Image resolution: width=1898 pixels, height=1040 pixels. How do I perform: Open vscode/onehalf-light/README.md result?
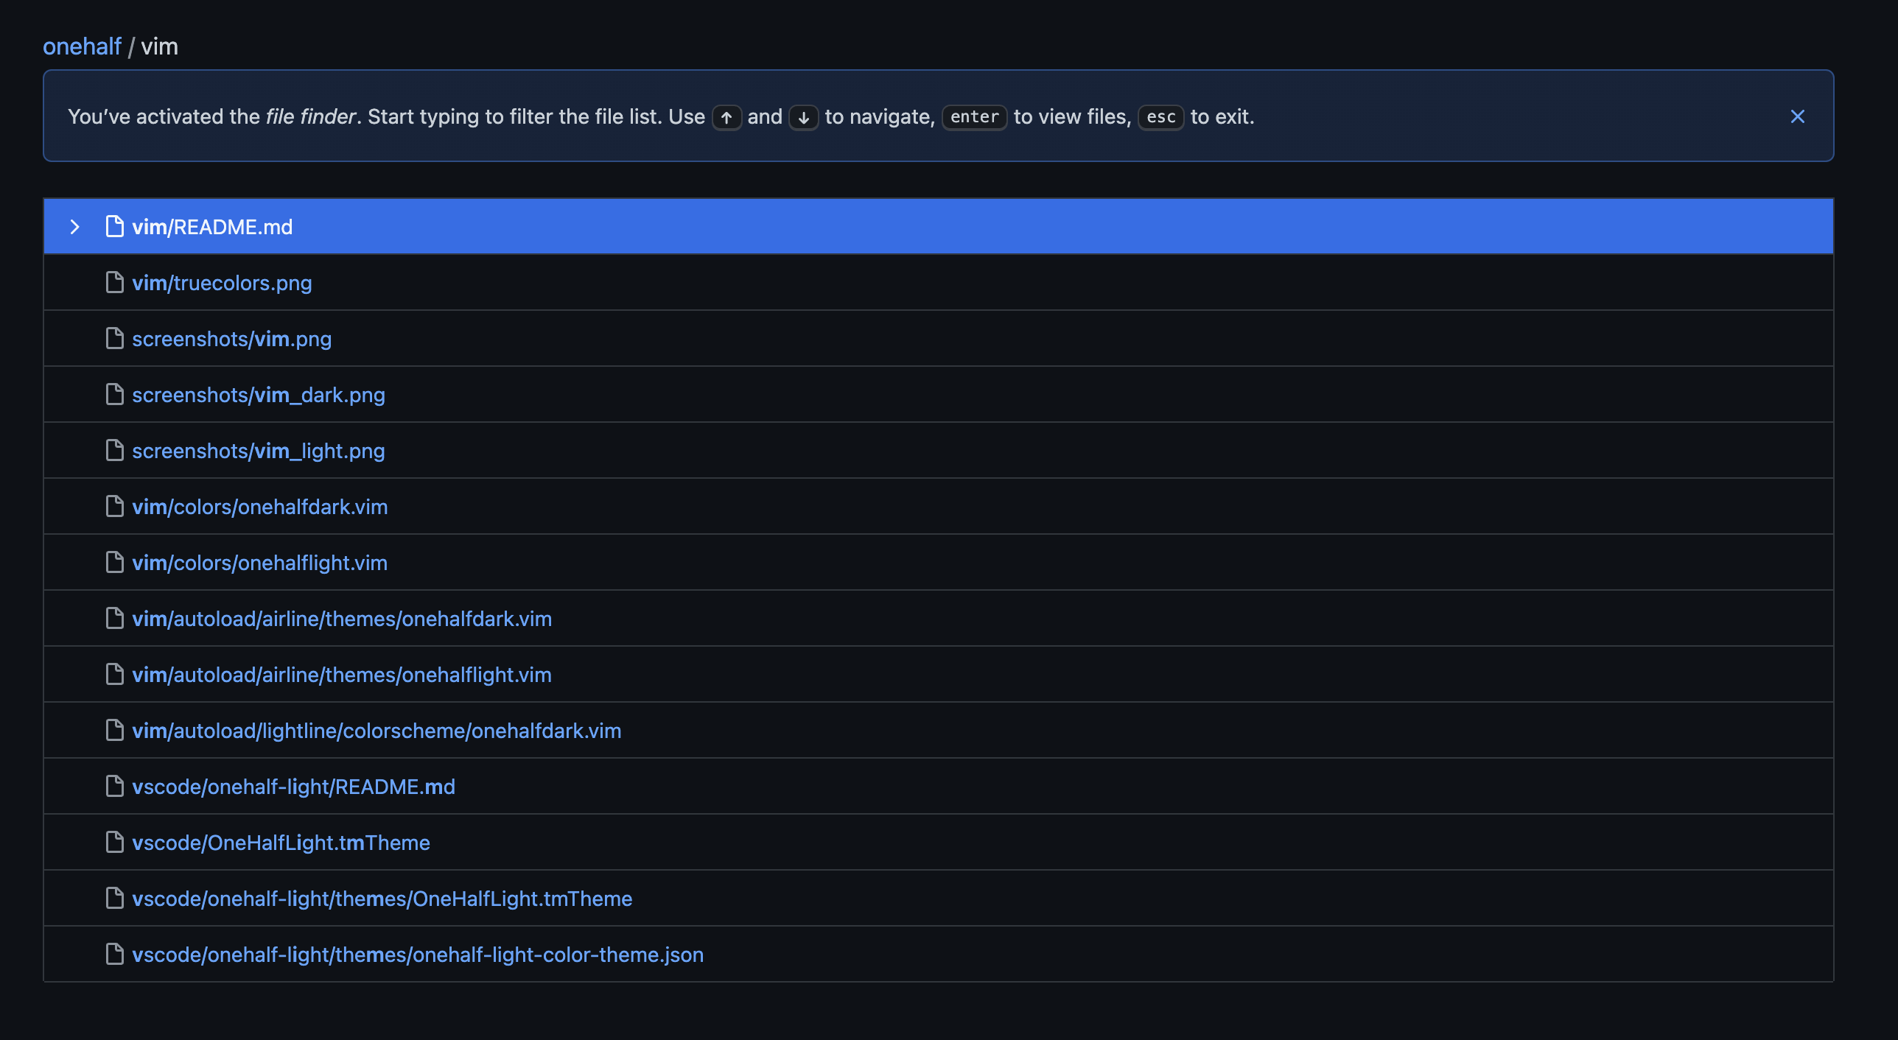[293, 787]
